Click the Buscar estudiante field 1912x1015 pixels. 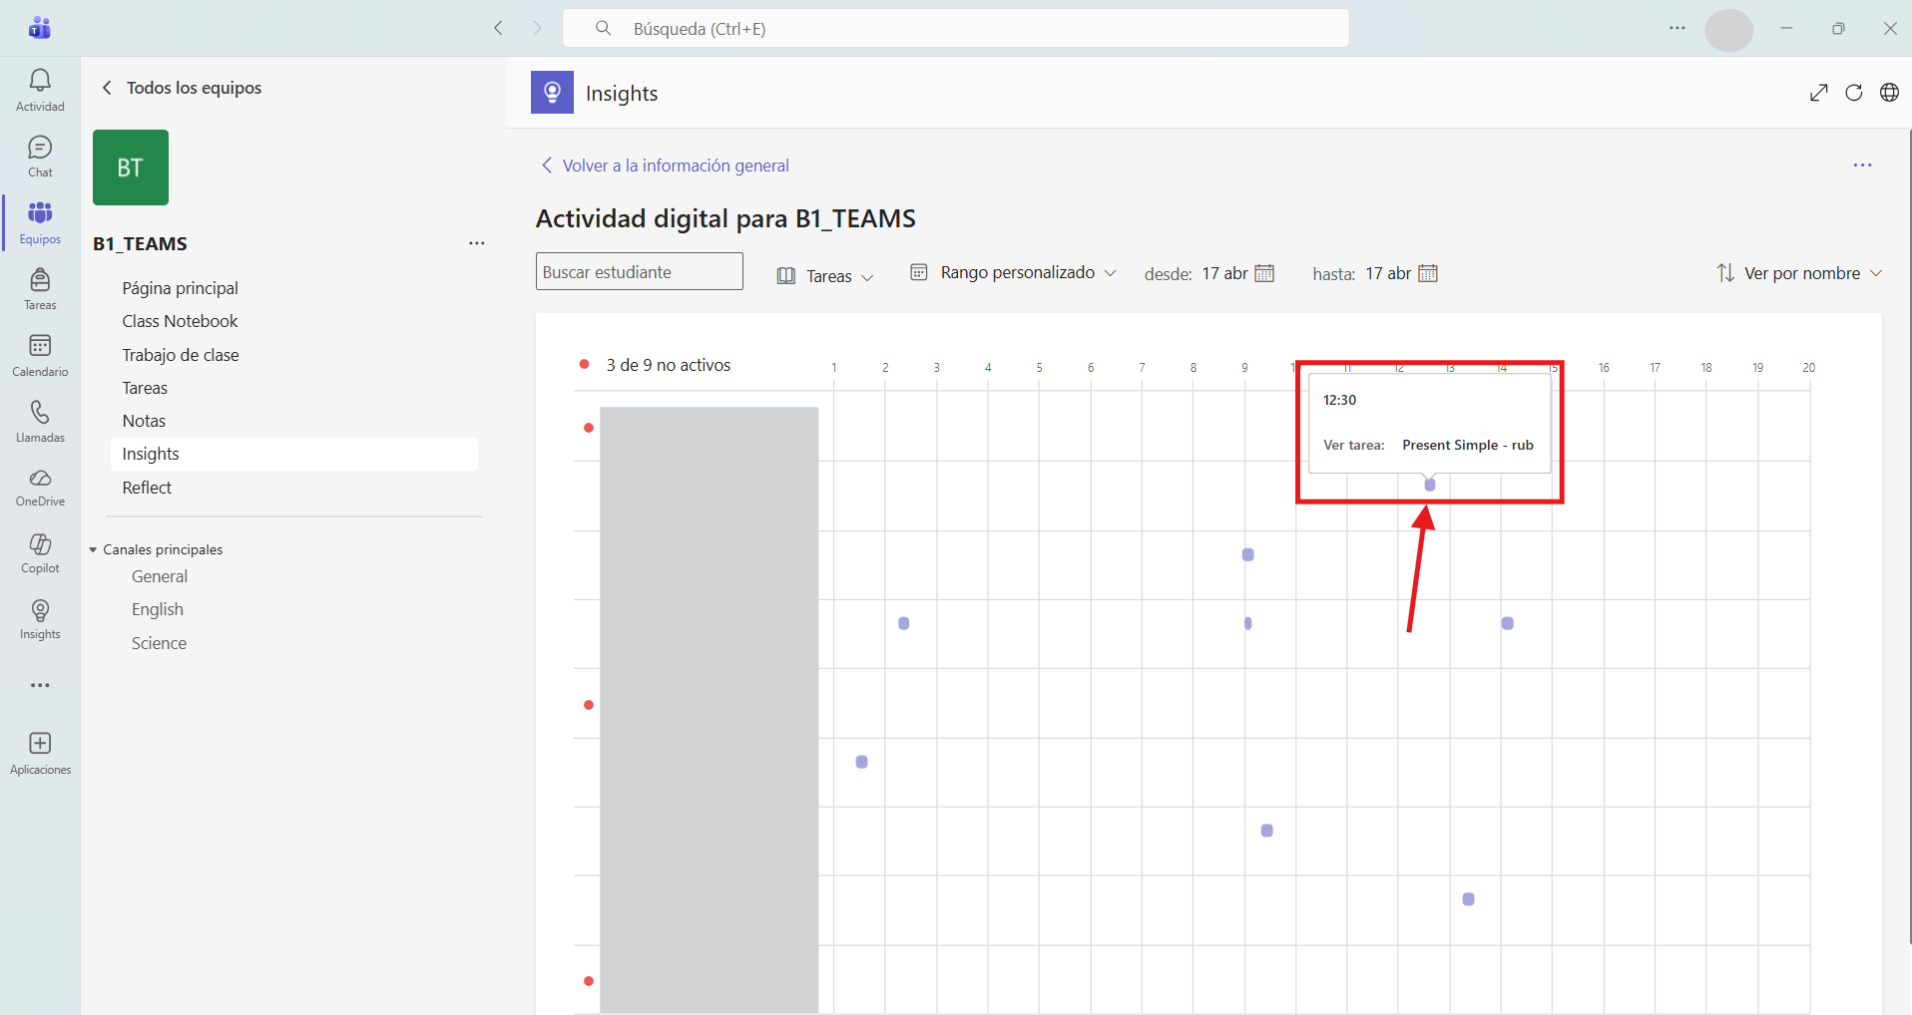point(640,271)
